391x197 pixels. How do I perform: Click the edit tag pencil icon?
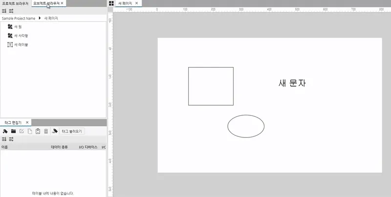pyautogui.click(x=22, y=131)
